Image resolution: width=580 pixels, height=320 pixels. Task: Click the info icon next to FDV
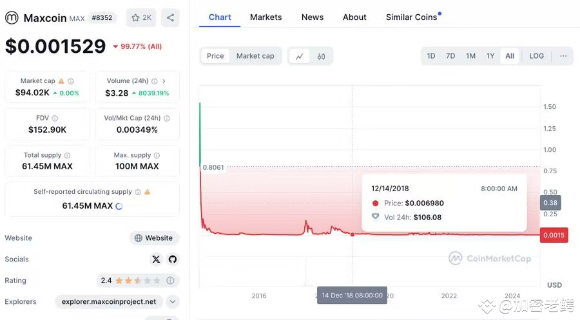pos(55,118)
